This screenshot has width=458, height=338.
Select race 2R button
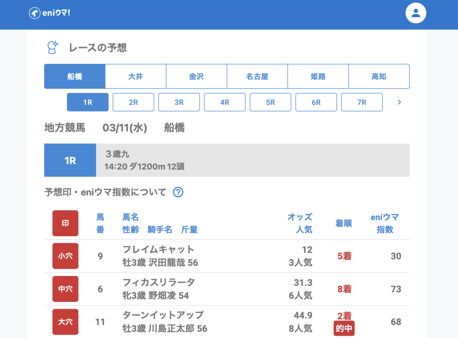click(x=133, y=102)
